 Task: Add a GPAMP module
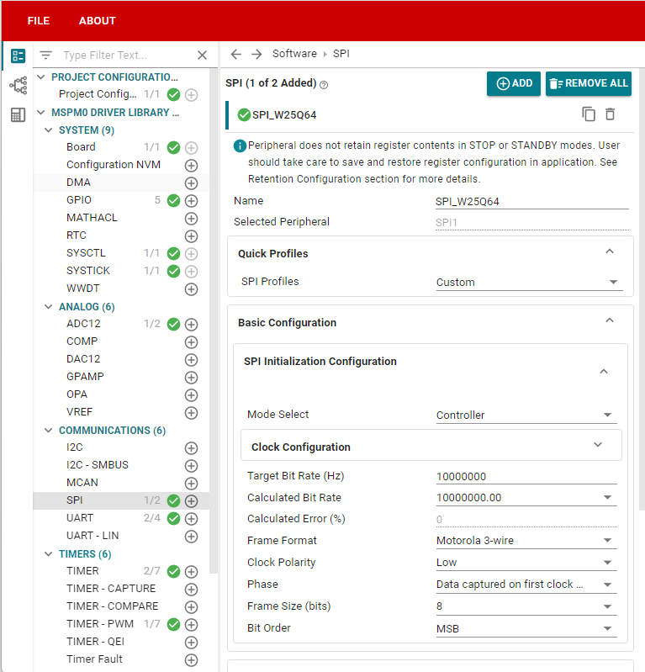tap(191, 378)
